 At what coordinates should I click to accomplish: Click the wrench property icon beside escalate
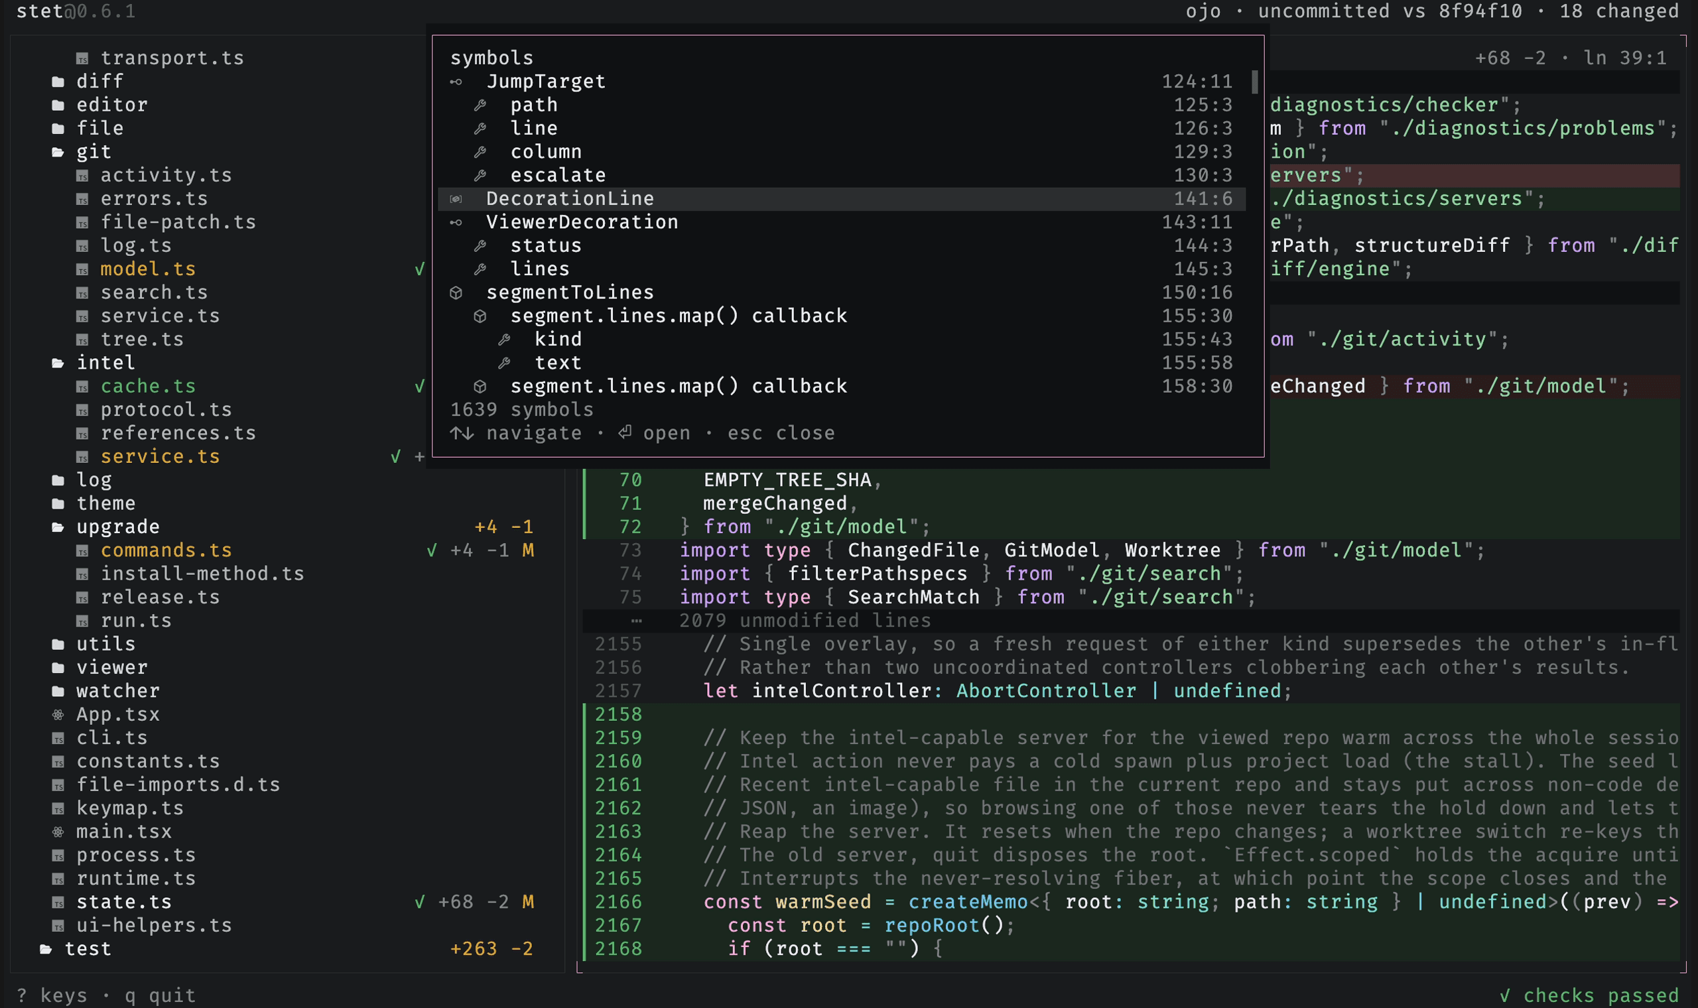point(480,175)
